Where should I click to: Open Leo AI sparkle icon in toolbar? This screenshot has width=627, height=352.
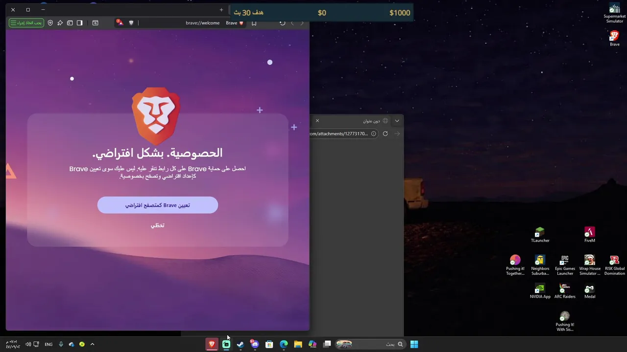click(x=60, y=23)
